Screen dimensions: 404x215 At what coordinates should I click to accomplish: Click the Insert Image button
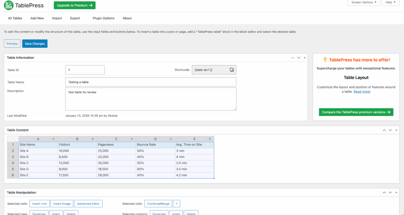pyautogui.click(x=62, y=204)
